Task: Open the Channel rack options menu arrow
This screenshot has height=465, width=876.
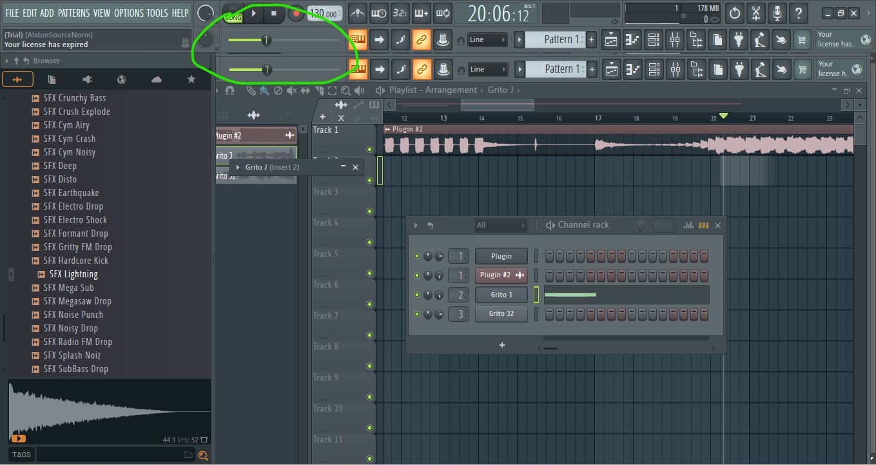Action: pyautogui.click(x=416, y=225)
